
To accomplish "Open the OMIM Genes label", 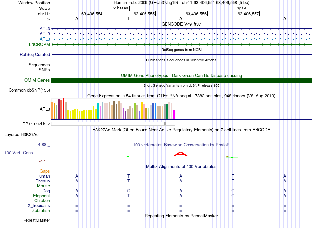I will point(37,80).
